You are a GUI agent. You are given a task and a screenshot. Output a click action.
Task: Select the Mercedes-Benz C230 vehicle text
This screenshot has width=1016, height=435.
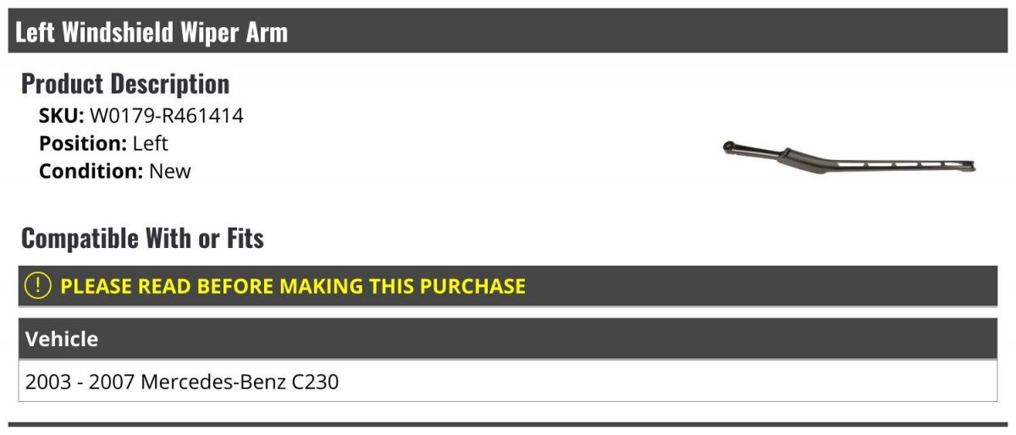[x=240, y=382]
